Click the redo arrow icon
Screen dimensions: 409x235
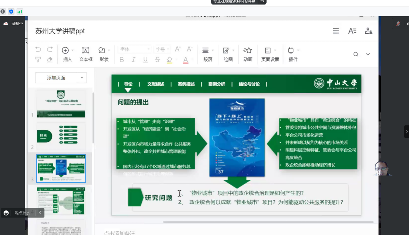coord(50,49)
